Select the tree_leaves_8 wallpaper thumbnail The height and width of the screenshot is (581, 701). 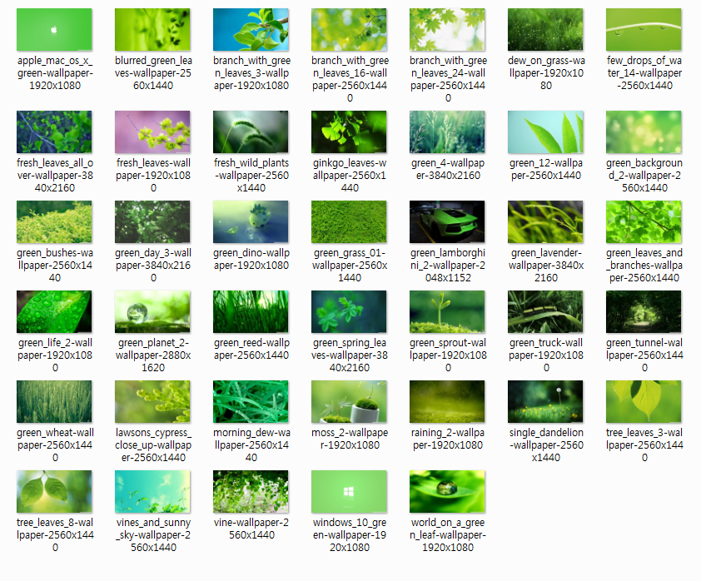pyautogui.click(x=54, y=491)
